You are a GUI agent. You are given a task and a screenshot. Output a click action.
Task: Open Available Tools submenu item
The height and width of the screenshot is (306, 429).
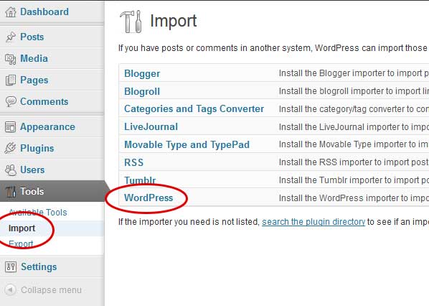[38, 213]
